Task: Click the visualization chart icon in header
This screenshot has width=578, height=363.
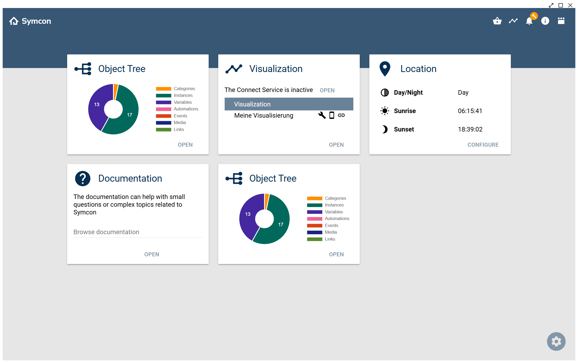Action: tap(513, 21)
